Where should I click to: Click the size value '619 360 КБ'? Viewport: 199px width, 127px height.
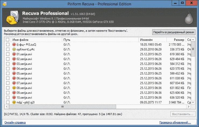[177, 54]
